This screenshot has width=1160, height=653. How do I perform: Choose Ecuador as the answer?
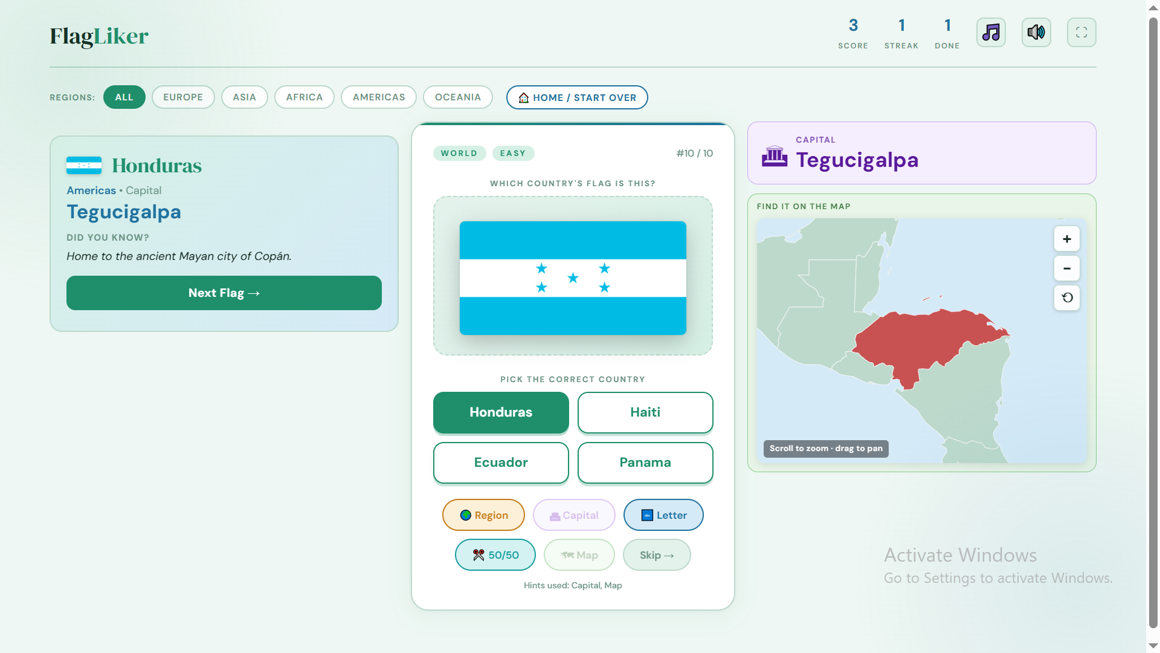point(501,463)
